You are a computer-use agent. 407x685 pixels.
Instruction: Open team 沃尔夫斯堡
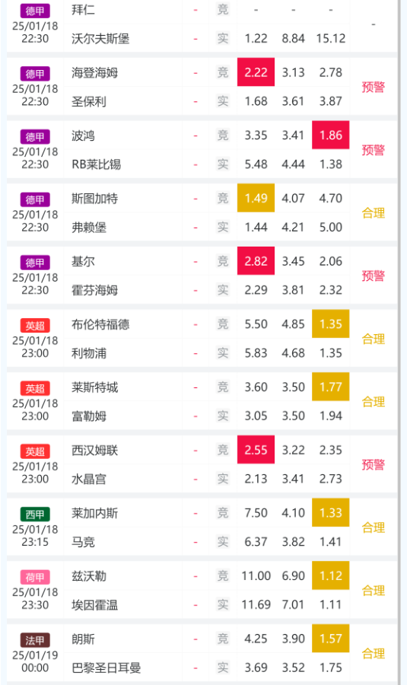click(x=100, y=39)
